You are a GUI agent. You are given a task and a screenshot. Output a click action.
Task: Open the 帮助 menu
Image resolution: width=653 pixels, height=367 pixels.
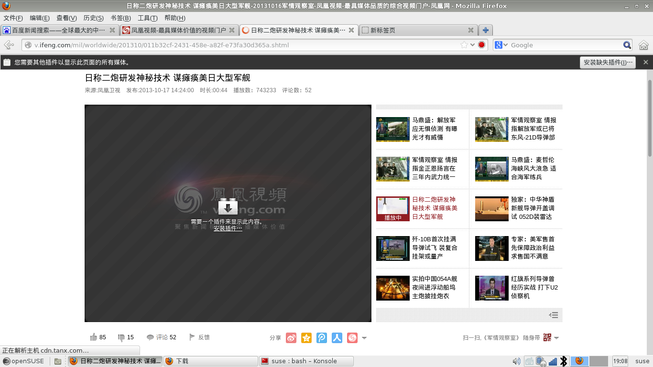pyautogui.click(x=174, y=18)
